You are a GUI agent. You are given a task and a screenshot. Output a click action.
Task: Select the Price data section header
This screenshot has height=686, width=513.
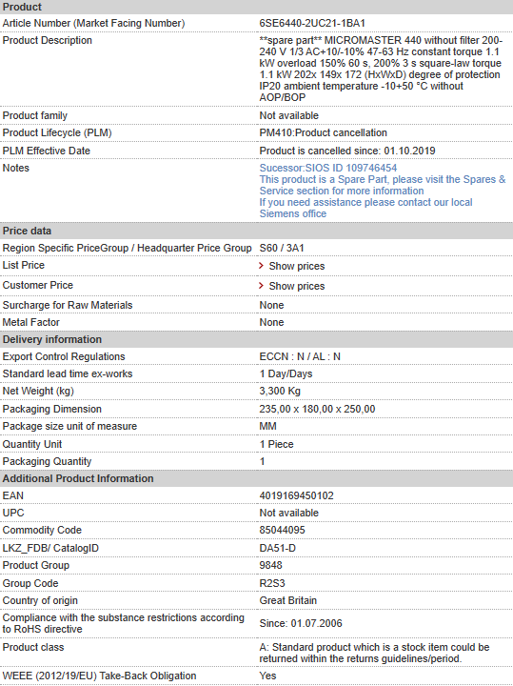click(257, 231)
